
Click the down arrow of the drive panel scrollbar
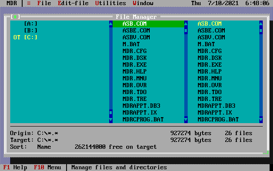point(111,120)
